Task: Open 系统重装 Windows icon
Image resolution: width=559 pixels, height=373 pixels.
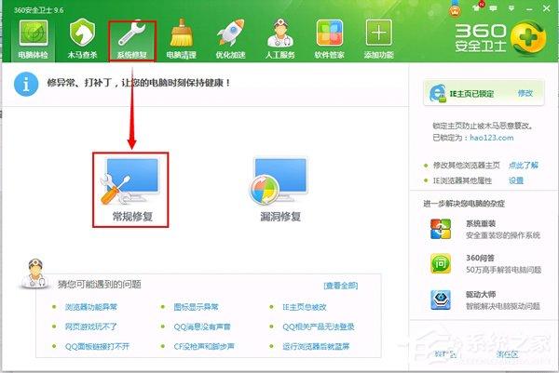Action: [x=441, y=229]
